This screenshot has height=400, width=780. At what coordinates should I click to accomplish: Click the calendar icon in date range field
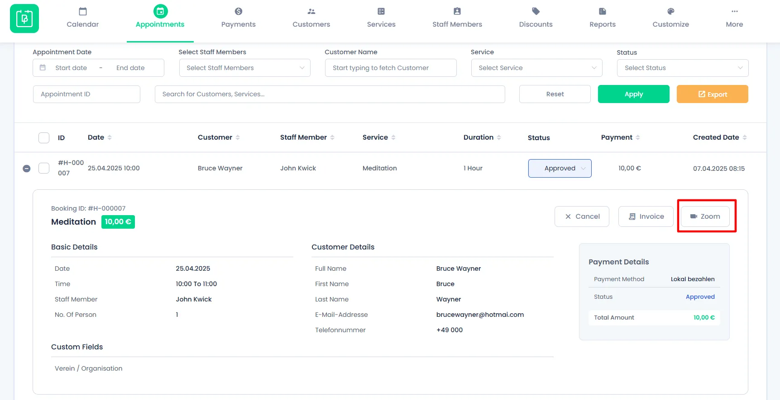[43, 68]
